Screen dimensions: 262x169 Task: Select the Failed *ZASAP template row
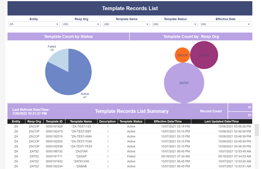(130, 156)
